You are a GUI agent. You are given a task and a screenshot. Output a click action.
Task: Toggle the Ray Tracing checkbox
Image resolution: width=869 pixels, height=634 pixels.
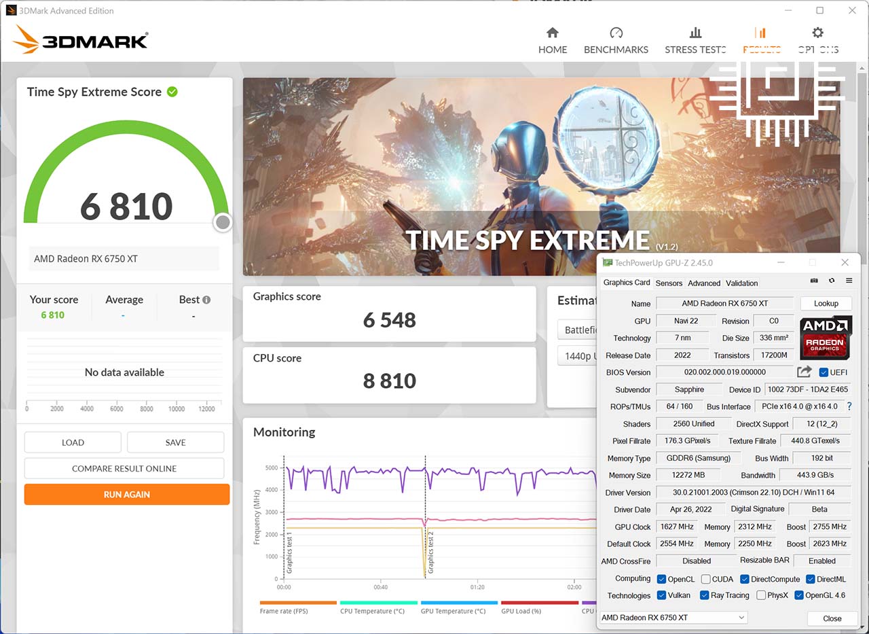(x=704, y=595)
